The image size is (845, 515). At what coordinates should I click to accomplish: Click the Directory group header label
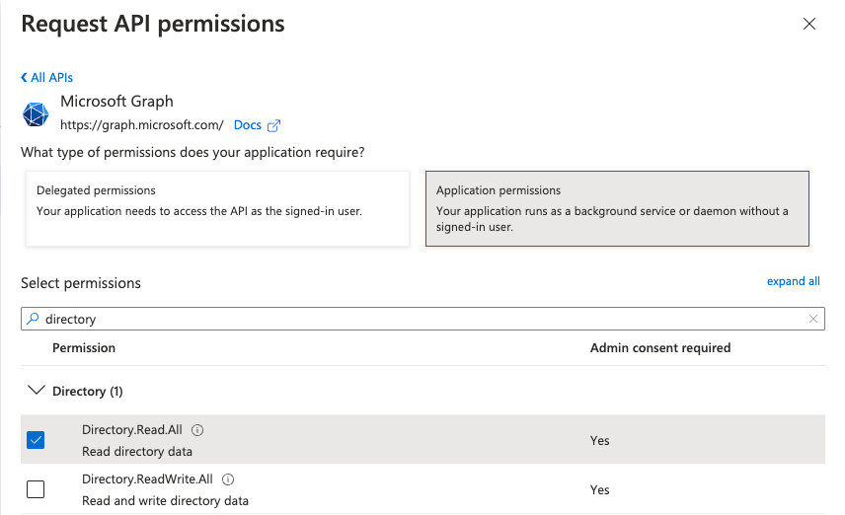coord(87,391)
